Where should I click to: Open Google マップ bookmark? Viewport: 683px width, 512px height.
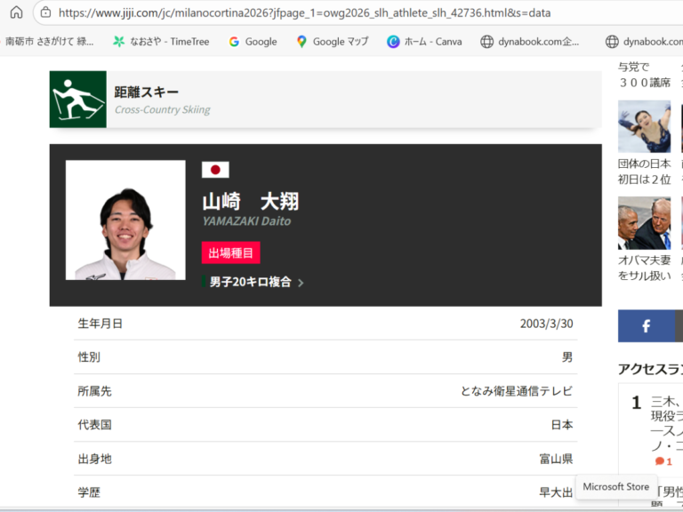point(333,42)
